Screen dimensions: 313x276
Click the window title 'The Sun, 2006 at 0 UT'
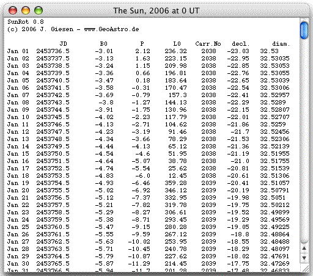(156, 10)
